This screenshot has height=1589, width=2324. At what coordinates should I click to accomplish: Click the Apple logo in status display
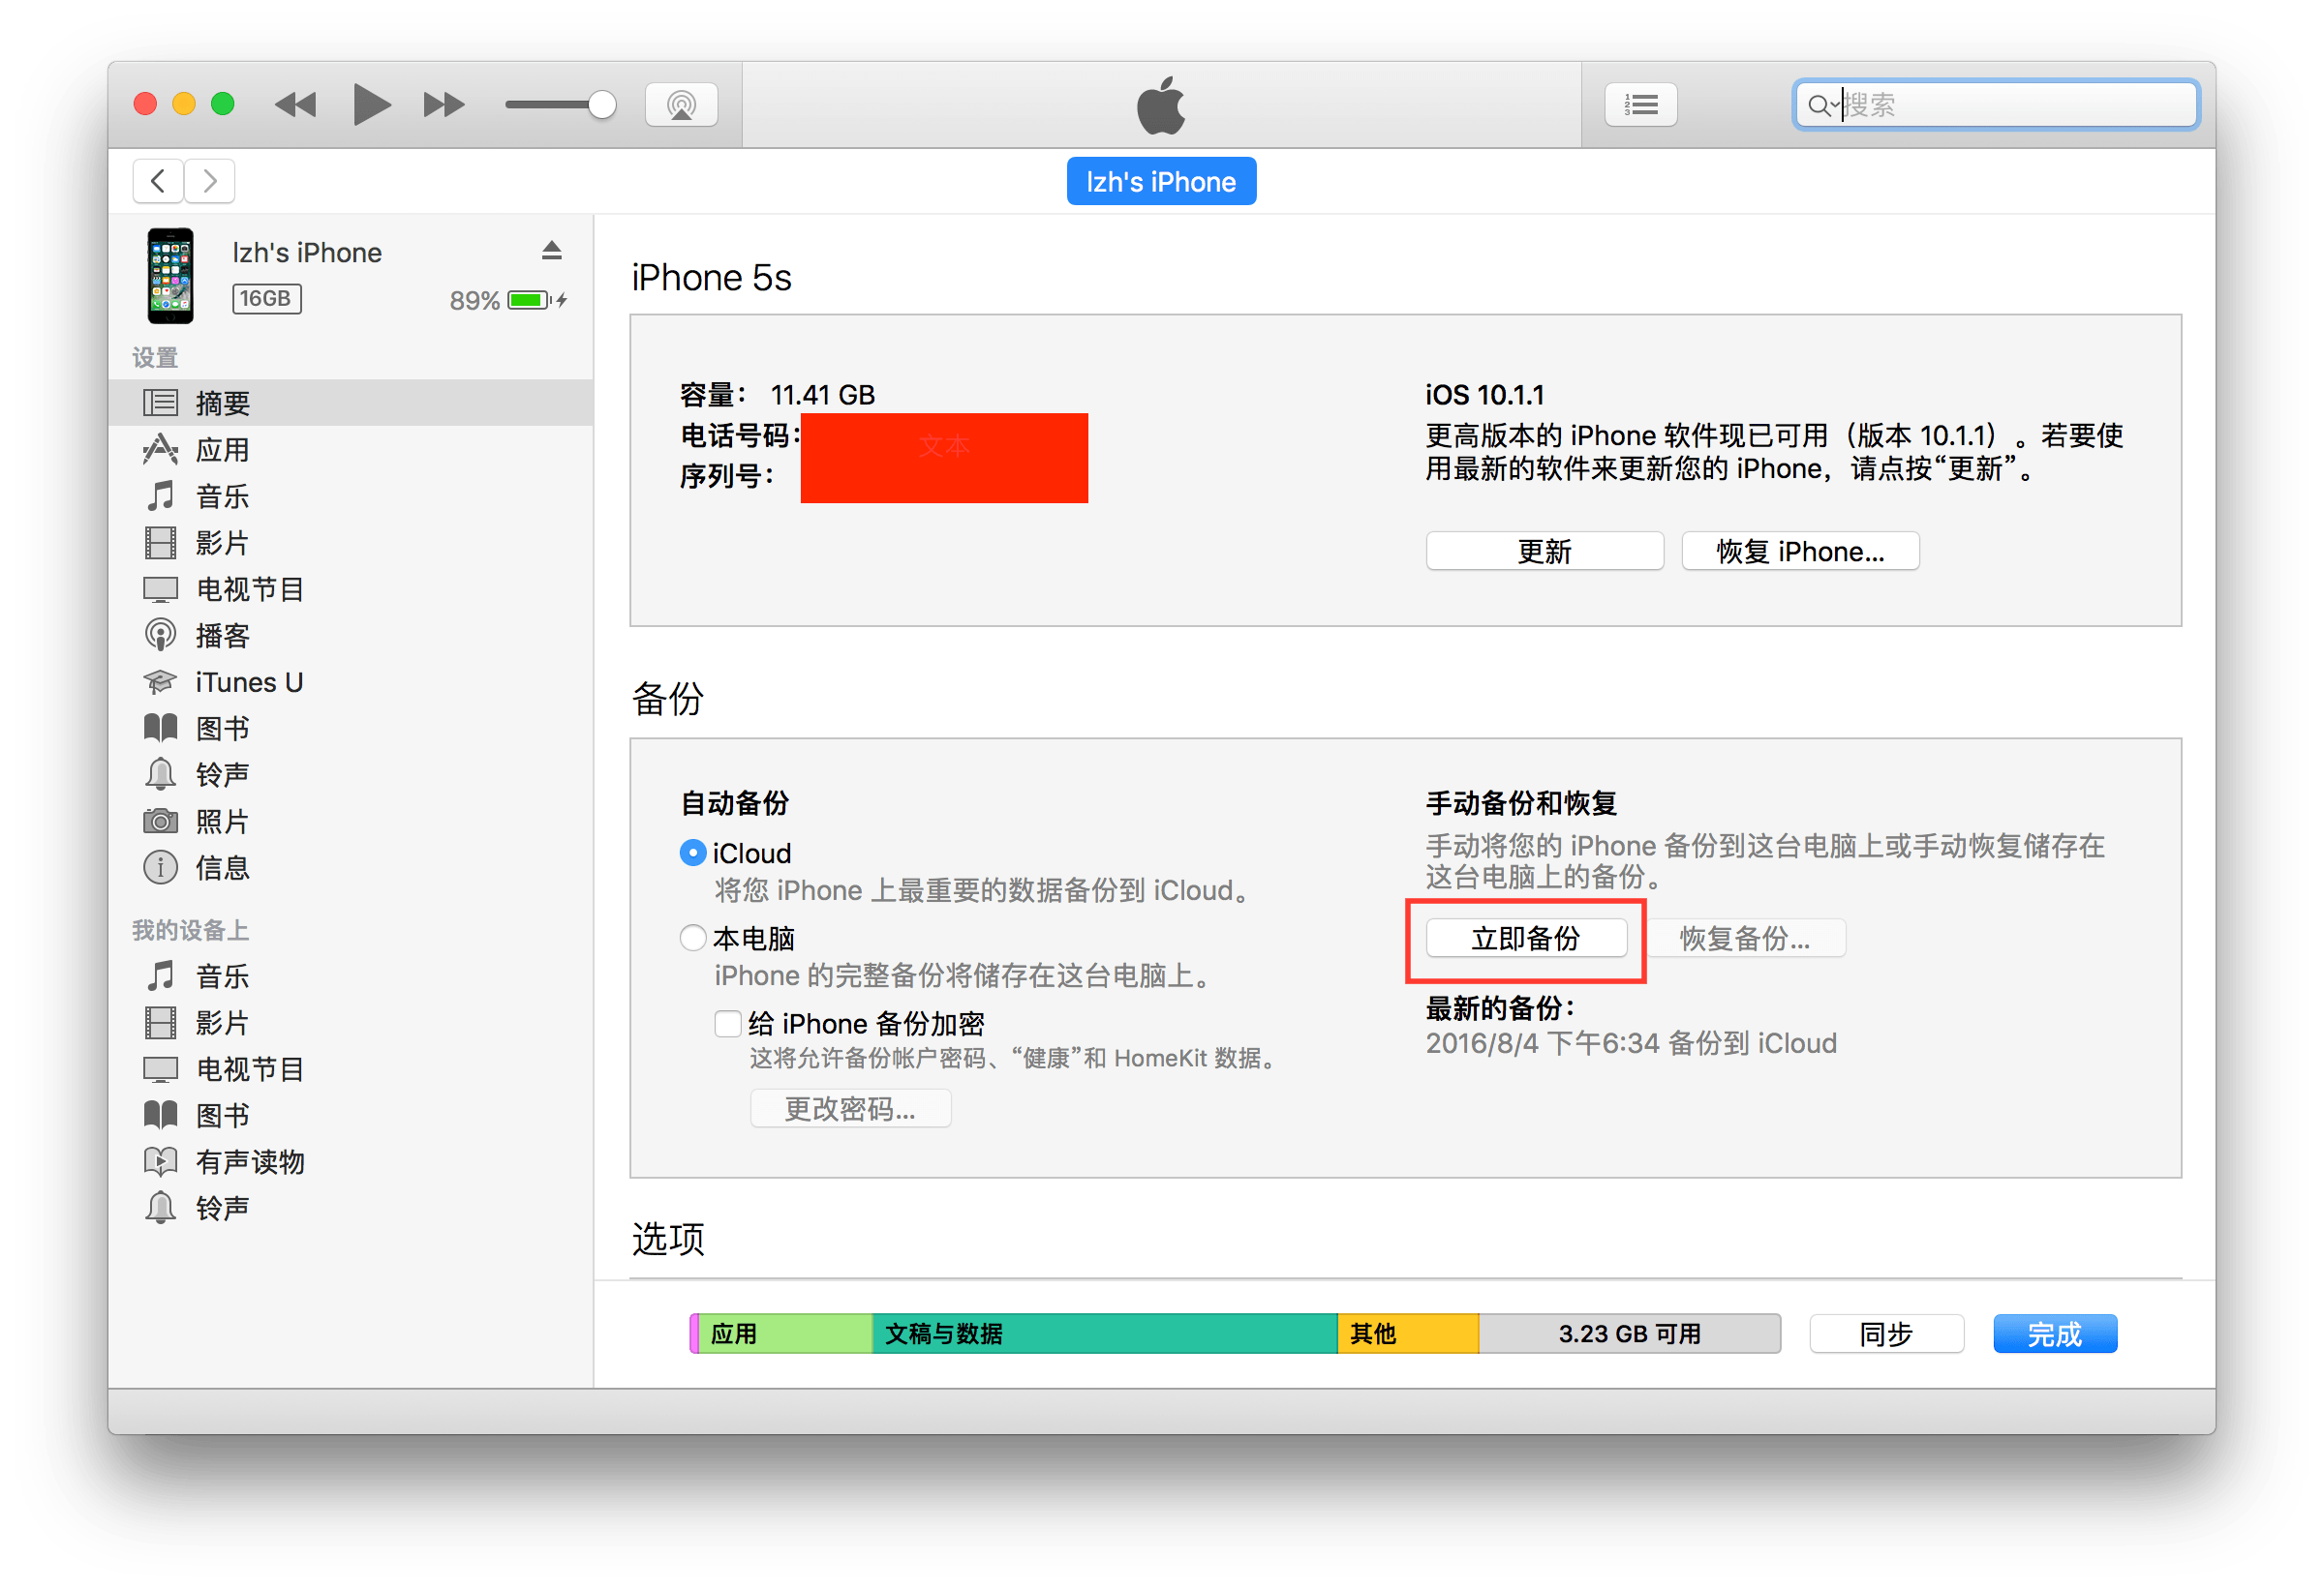point(1161,104)
